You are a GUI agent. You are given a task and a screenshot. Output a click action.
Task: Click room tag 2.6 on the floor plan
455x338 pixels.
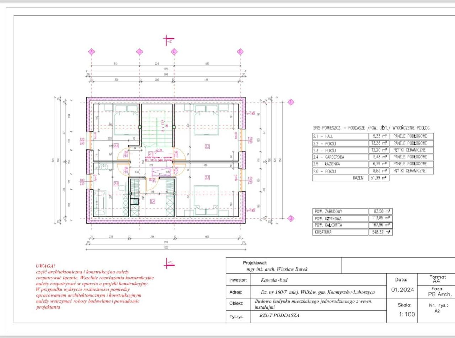click(116, 146)
